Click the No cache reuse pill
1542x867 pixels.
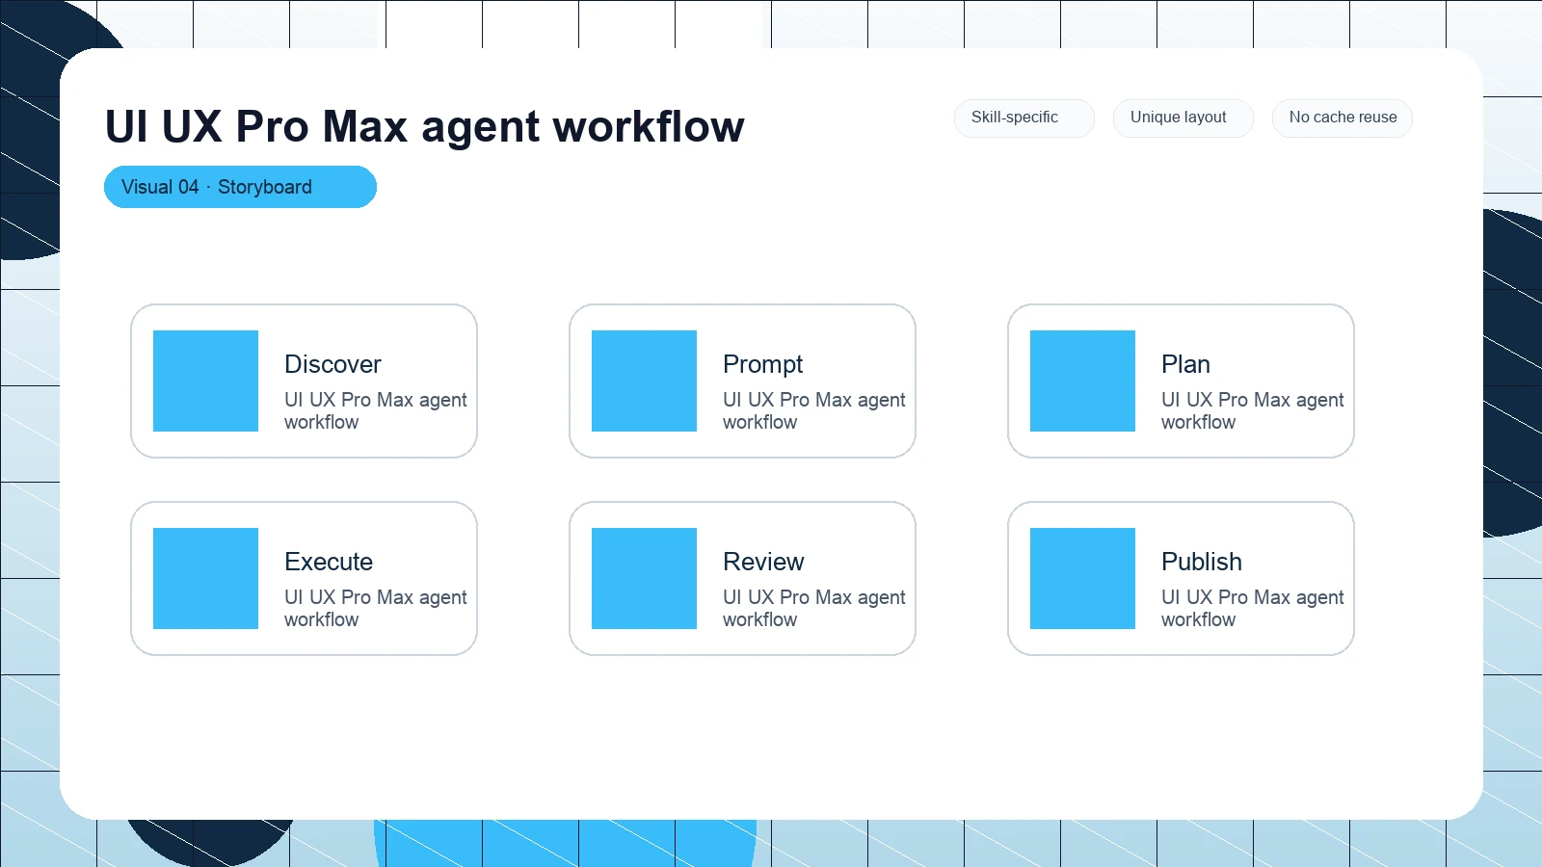1342,118
